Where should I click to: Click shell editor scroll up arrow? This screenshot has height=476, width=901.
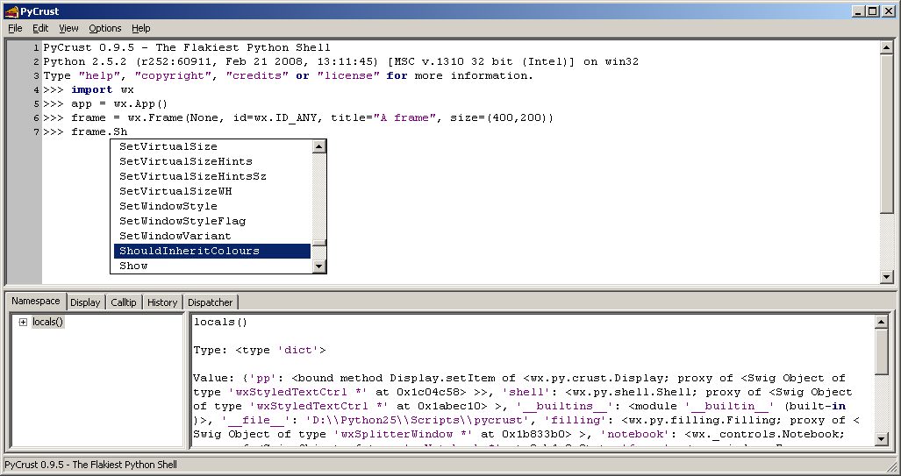[x=886, y=47]
